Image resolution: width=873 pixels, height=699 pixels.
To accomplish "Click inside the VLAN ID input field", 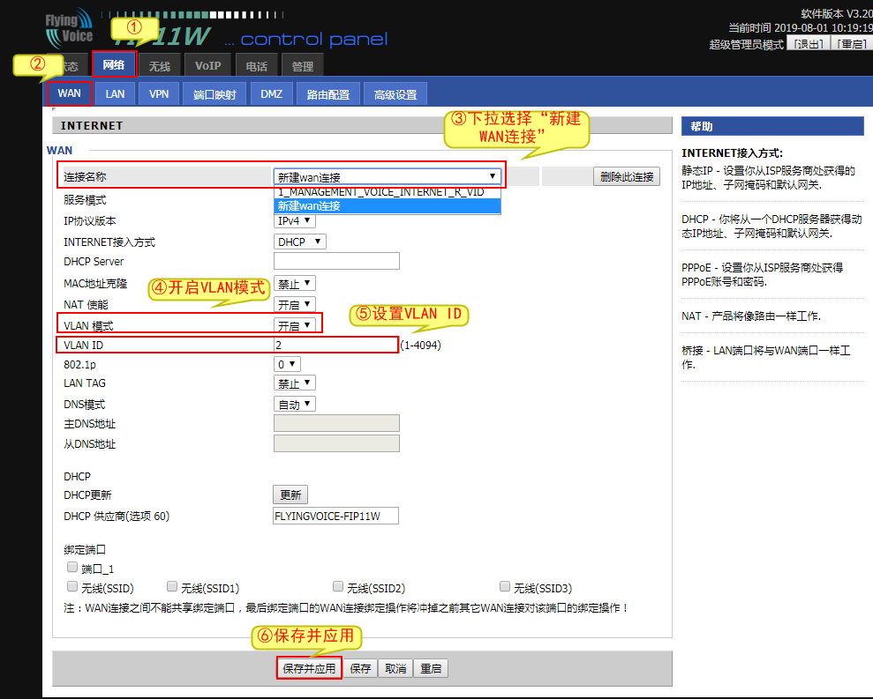I will coord(335,345).
